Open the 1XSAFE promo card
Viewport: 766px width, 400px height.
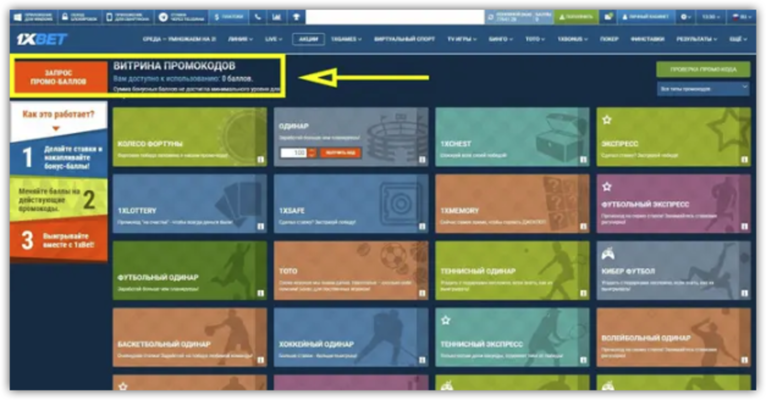[x=351, y=203]
